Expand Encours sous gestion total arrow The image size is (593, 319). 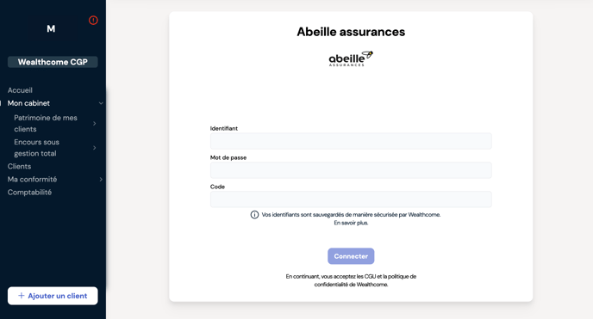pos(95,148)
